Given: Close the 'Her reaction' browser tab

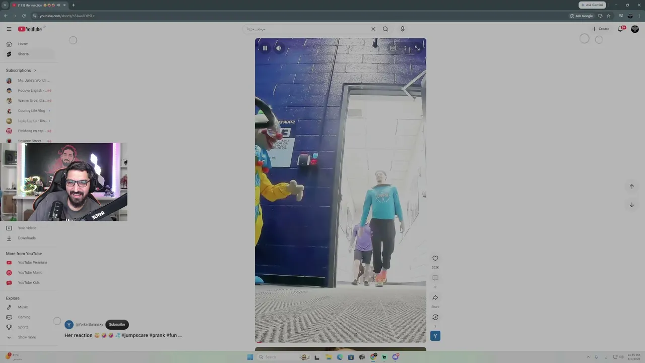Looking at the screenshot, I should [64, 5].
